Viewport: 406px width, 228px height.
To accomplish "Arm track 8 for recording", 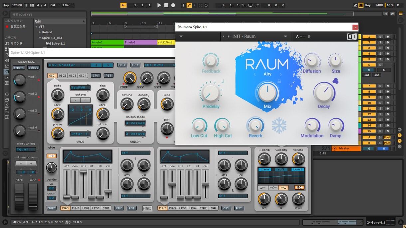I will click(x=387, y=92).
